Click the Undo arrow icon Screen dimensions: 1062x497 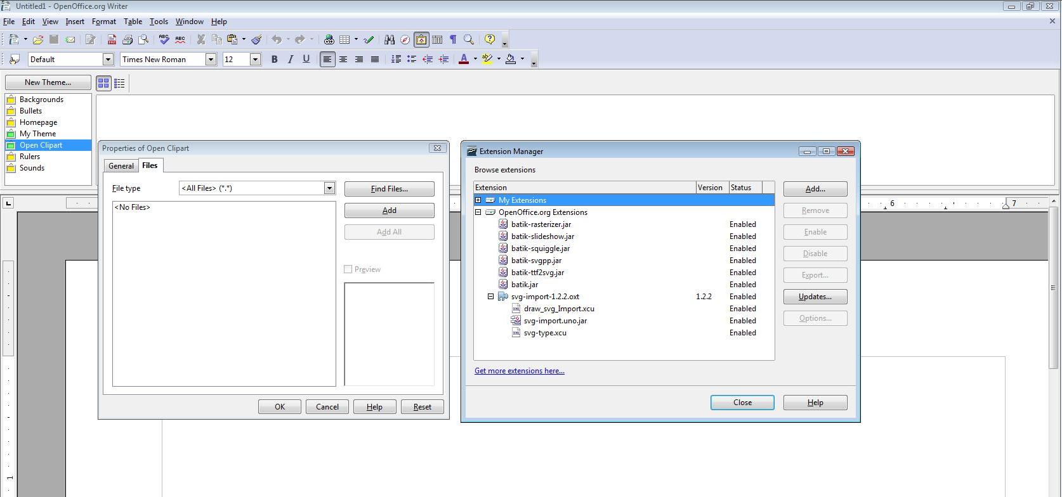[277, 39]
